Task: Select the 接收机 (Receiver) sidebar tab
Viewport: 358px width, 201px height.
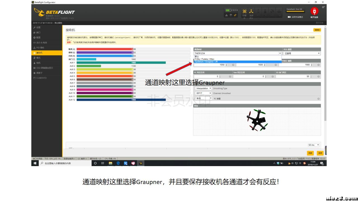Action: pos(47,52)
